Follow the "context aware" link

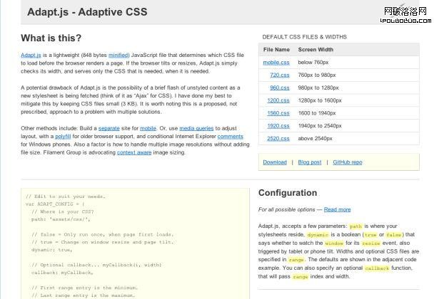point(133,152)
